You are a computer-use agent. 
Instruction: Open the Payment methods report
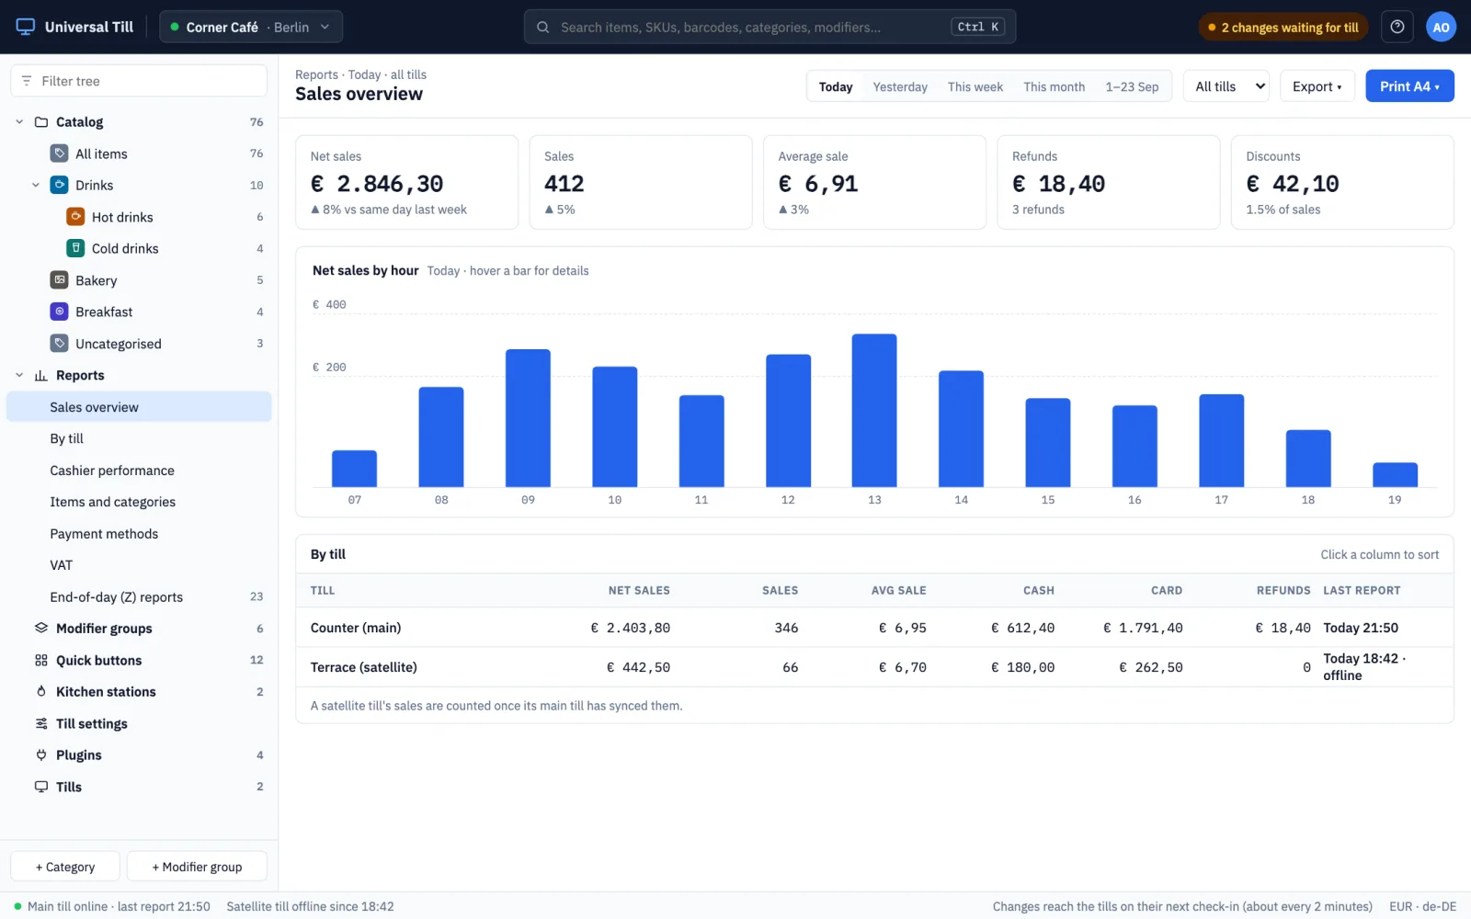click(139, 534)
